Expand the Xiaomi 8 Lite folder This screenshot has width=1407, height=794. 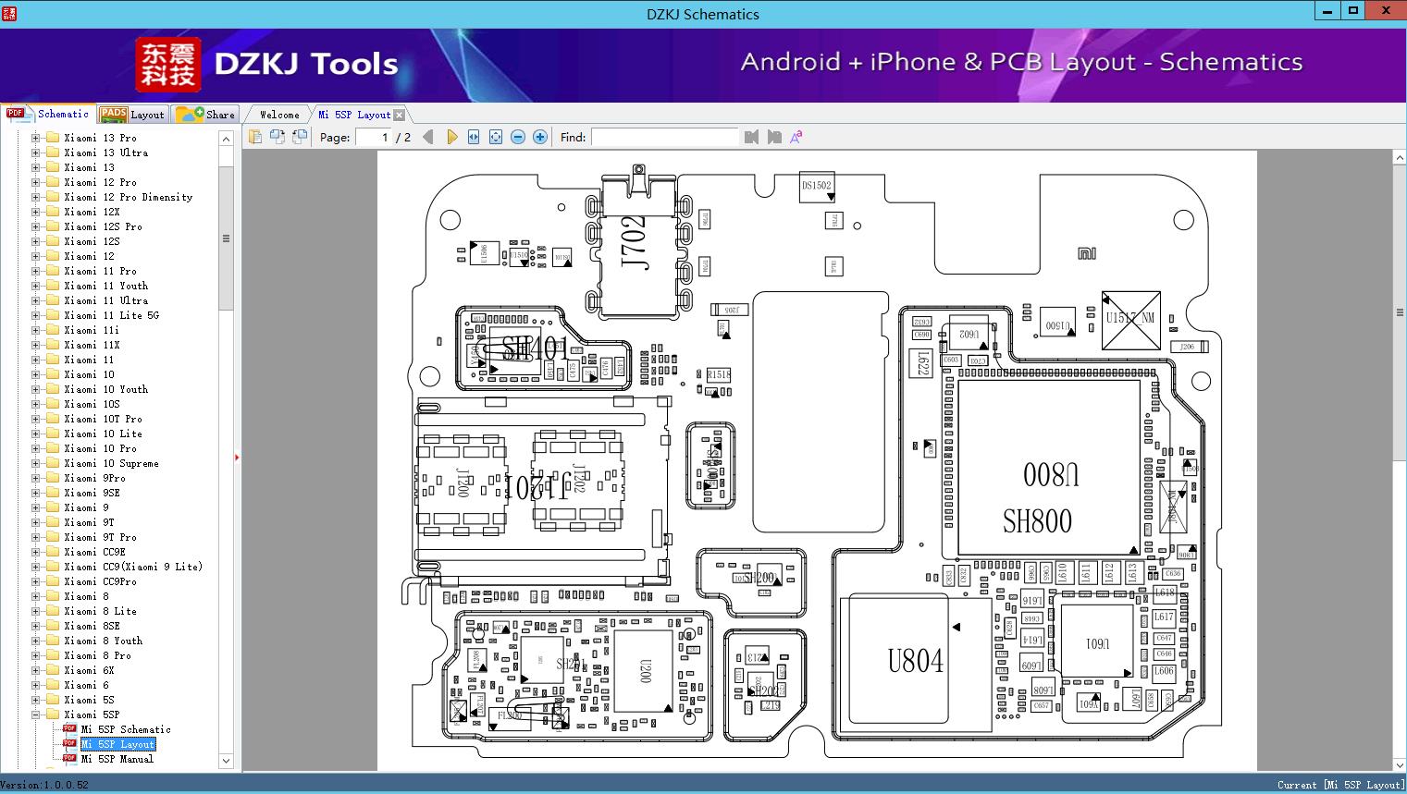click(36, 611)
